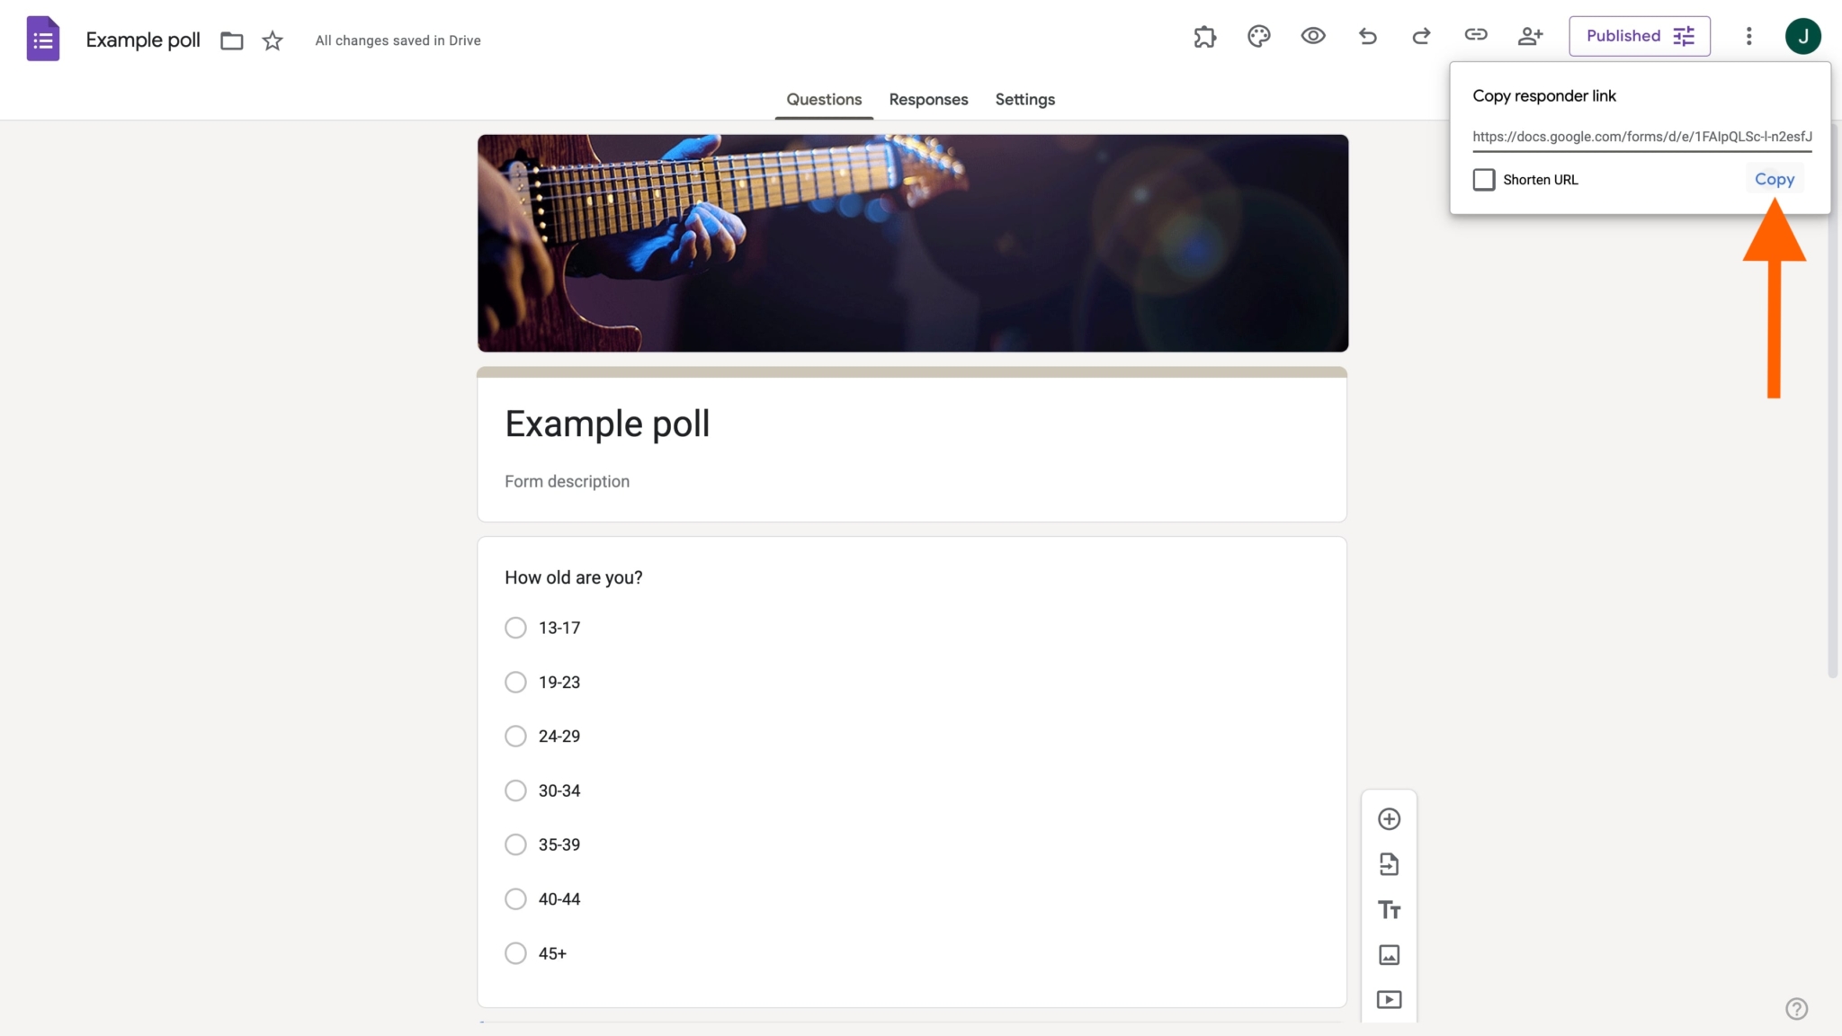The image size is (1842, 1036).
Task: Redo the last change
Action: 1421,36
